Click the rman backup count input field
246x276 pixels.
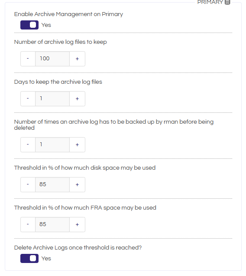[52, 145]
